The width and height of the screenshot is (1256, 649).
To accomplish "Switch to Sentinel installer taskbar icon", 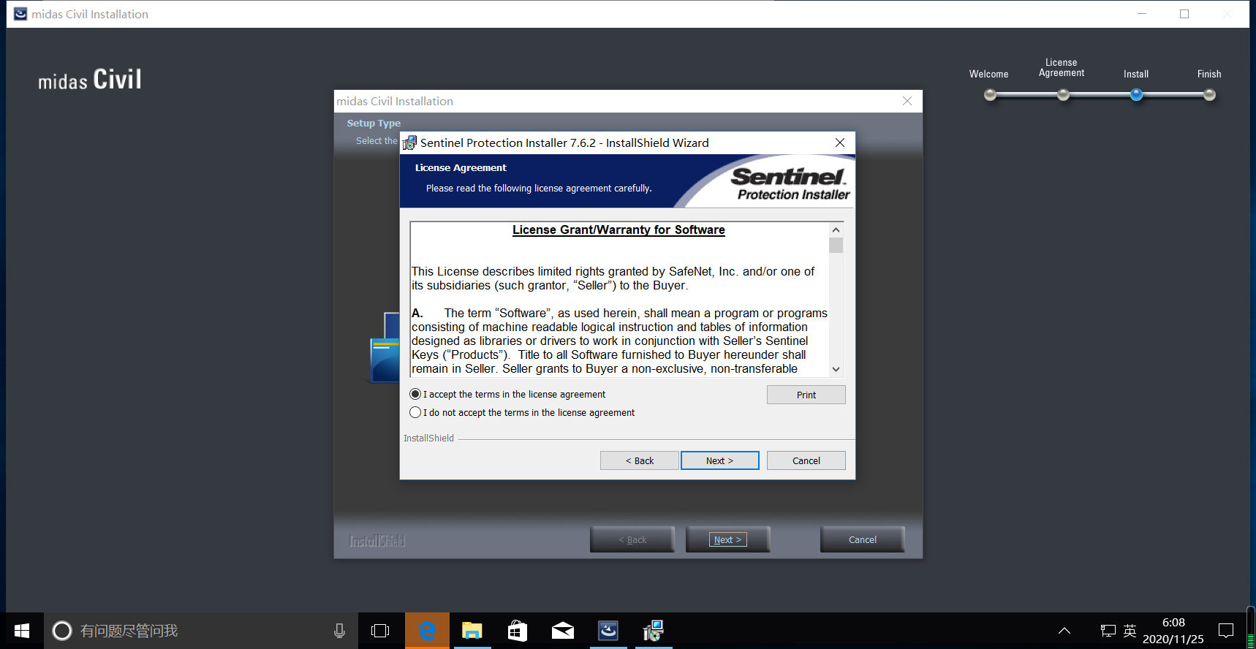I will tap(653, 631).
